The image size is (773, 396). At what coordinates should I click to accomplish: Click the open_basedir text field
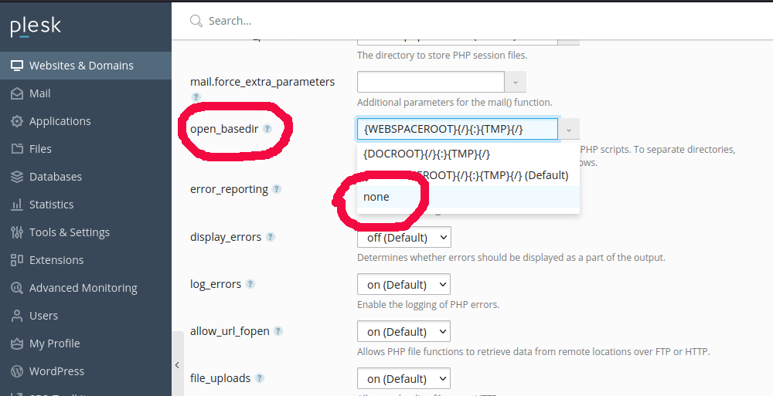pyautogui.click(x=456, y=129)
